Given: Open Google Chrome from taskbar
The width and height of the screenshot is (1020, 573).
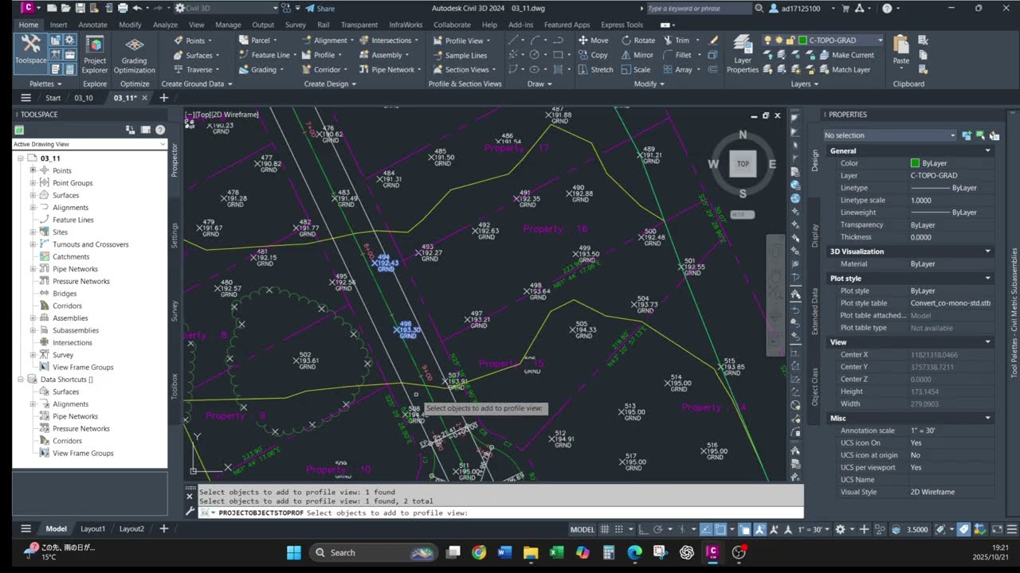Looking at the screenshot, I should click(478, 552).
